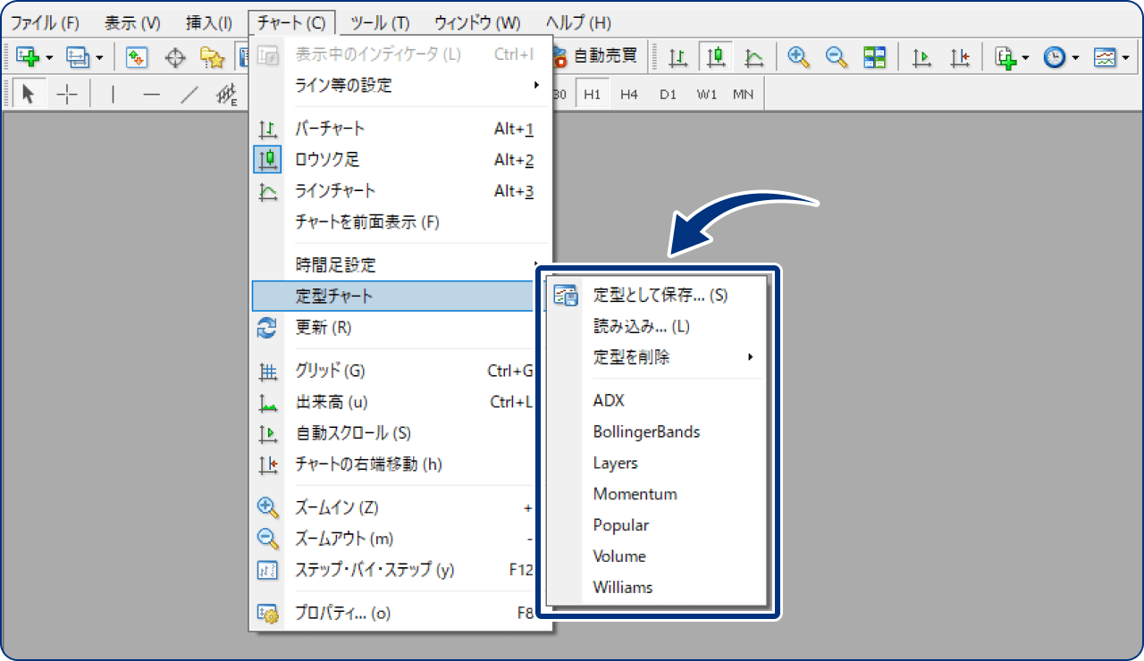Image resolution: width=1144 pixels, height=661 pixels.
Task: Switch to the H4 timeframe
Action: (629, 95)
